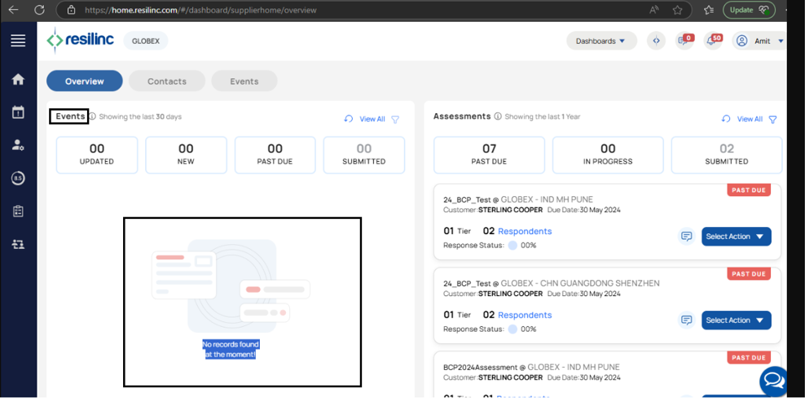Screen dimensions: 805x401
Task: Open comments icon for SHENZHEN assessment
Action: 686,320
